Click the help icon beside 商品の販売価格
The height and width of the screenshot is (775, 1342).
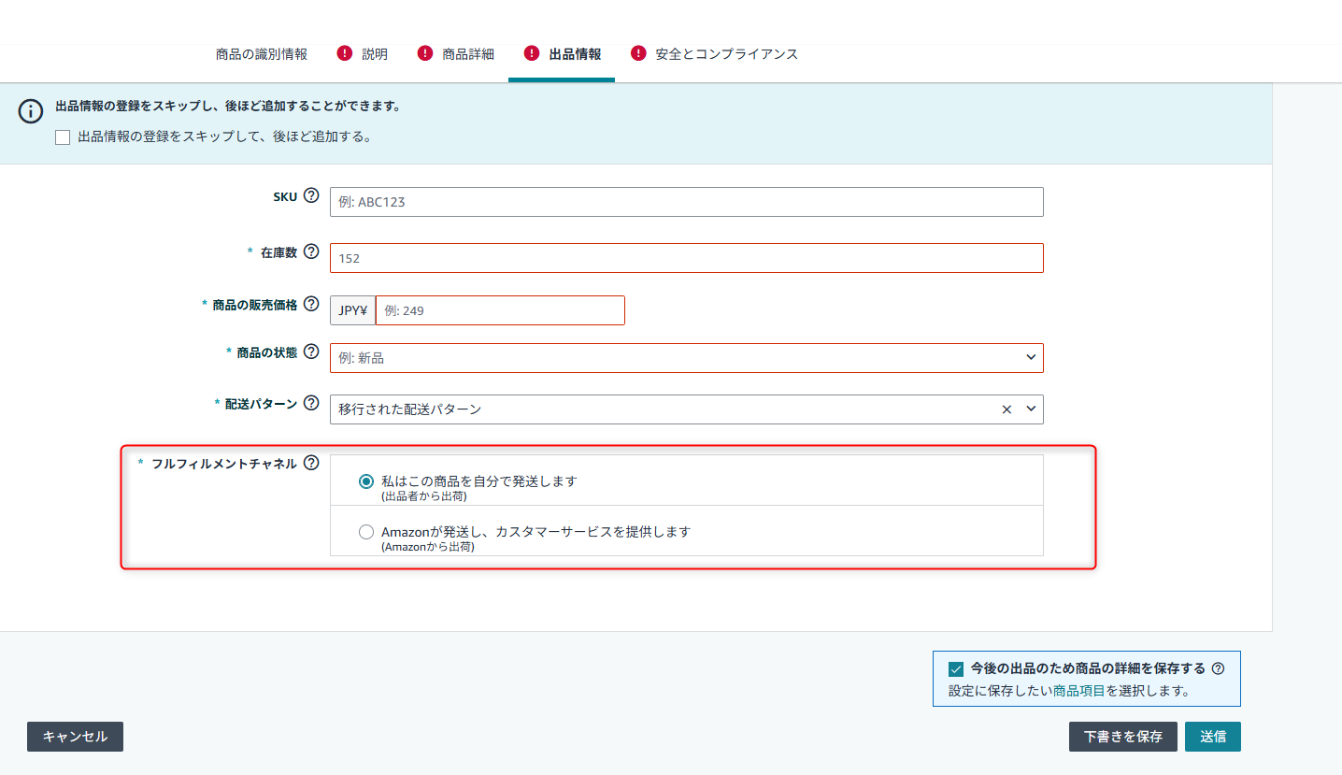[x=311, y=303]
